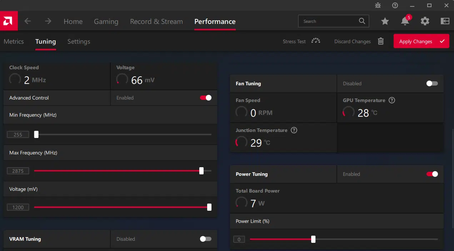Go back with the left arrow
The height and width of the screenshot is (251, 454).
coord(28,21)
